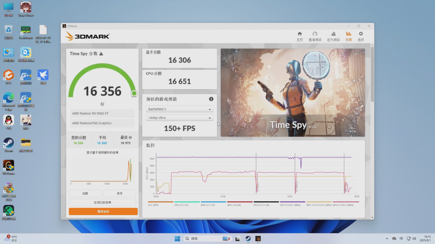
Task: Open the 1440p Ultra resolution dropdown
Action: (x=179, y=118)
